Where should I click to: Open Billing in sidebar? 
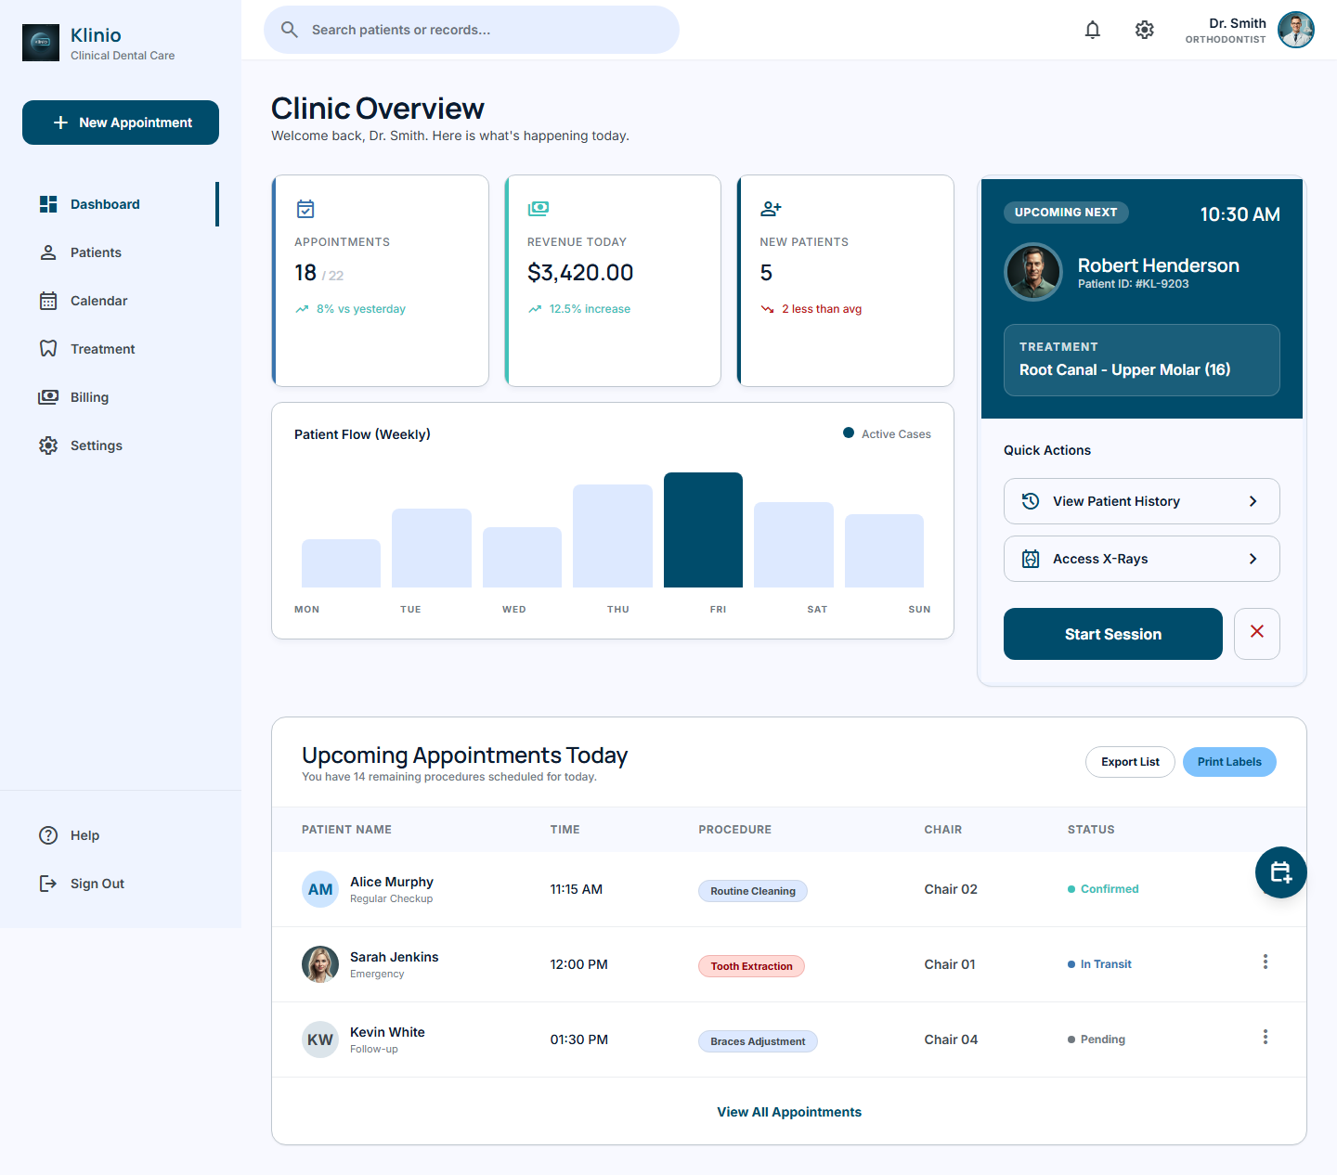point(121,397)
